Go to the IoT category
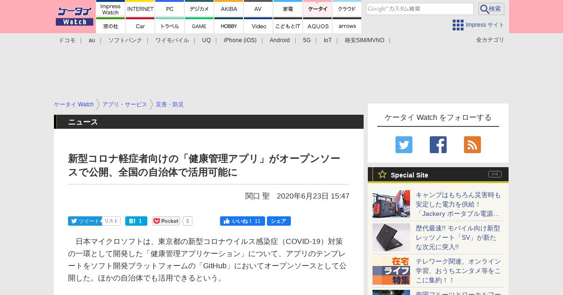 tap(327, 40)
